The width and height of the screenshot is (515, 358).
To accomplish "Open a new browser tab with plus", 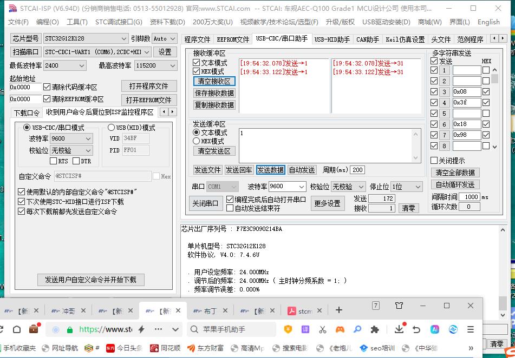I will pyautogui.click(x=339, y=310).
